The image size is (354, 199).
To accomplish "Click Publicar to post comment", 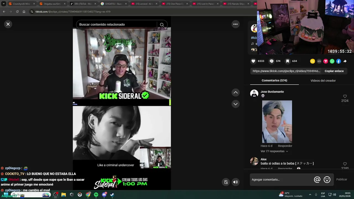I will point(342,179).
